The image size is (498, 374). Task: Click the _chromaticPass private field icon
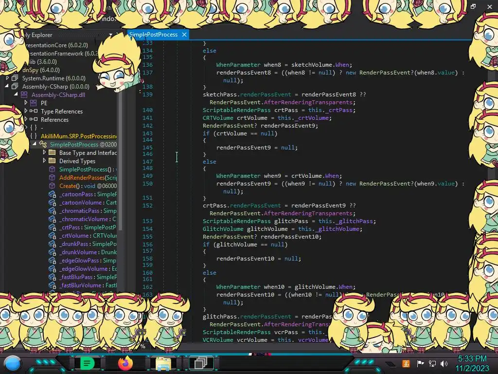coord(52,210)
